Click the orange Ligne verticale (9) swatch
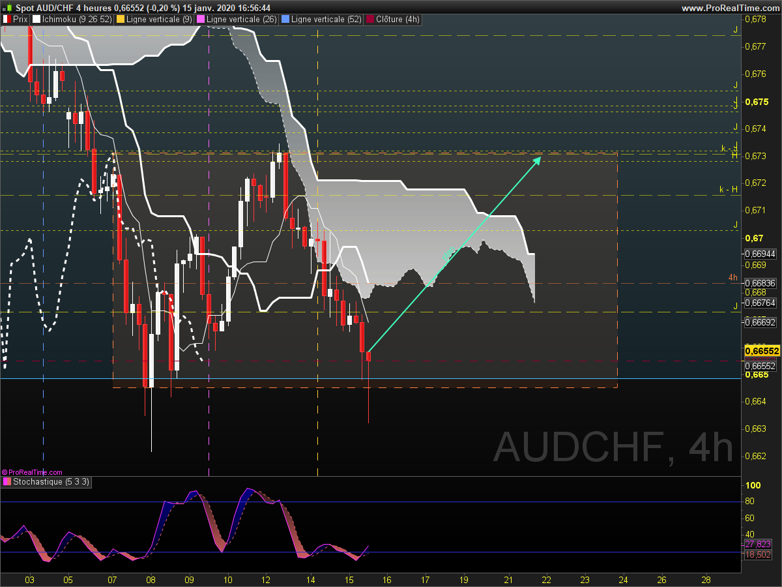Screen dimensions: 782x587 pyautogui.click(x=120, y=20)
